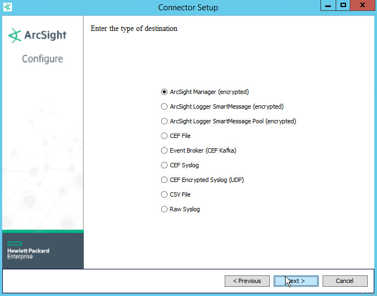This screenshot has width=377, height=296.
Task: Select ArcSight Logger SmartMessage Pool (encrypted)
Action: coord(164,121)
